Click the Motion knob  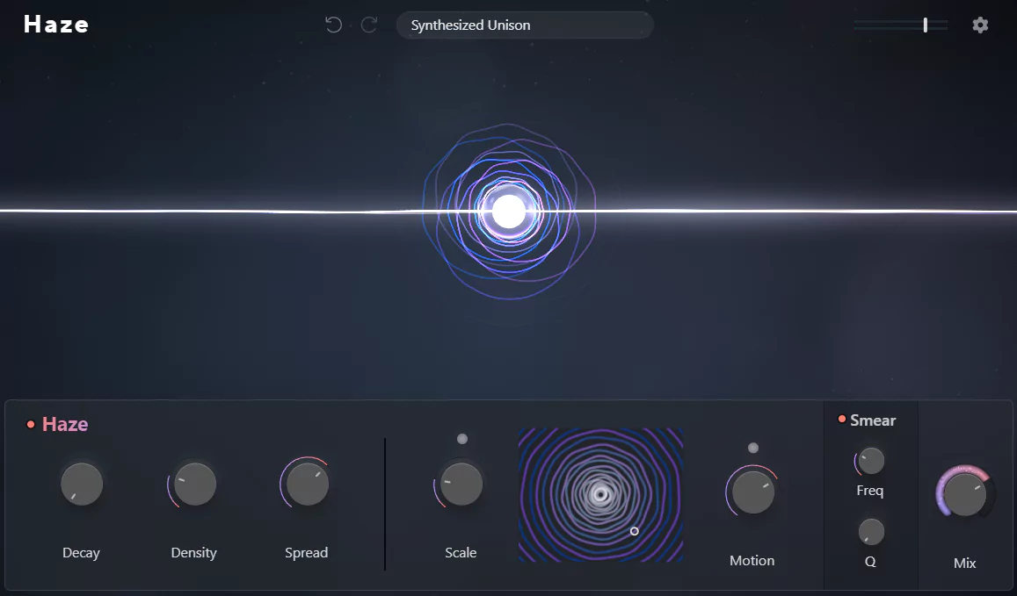(x=753, y=492)
